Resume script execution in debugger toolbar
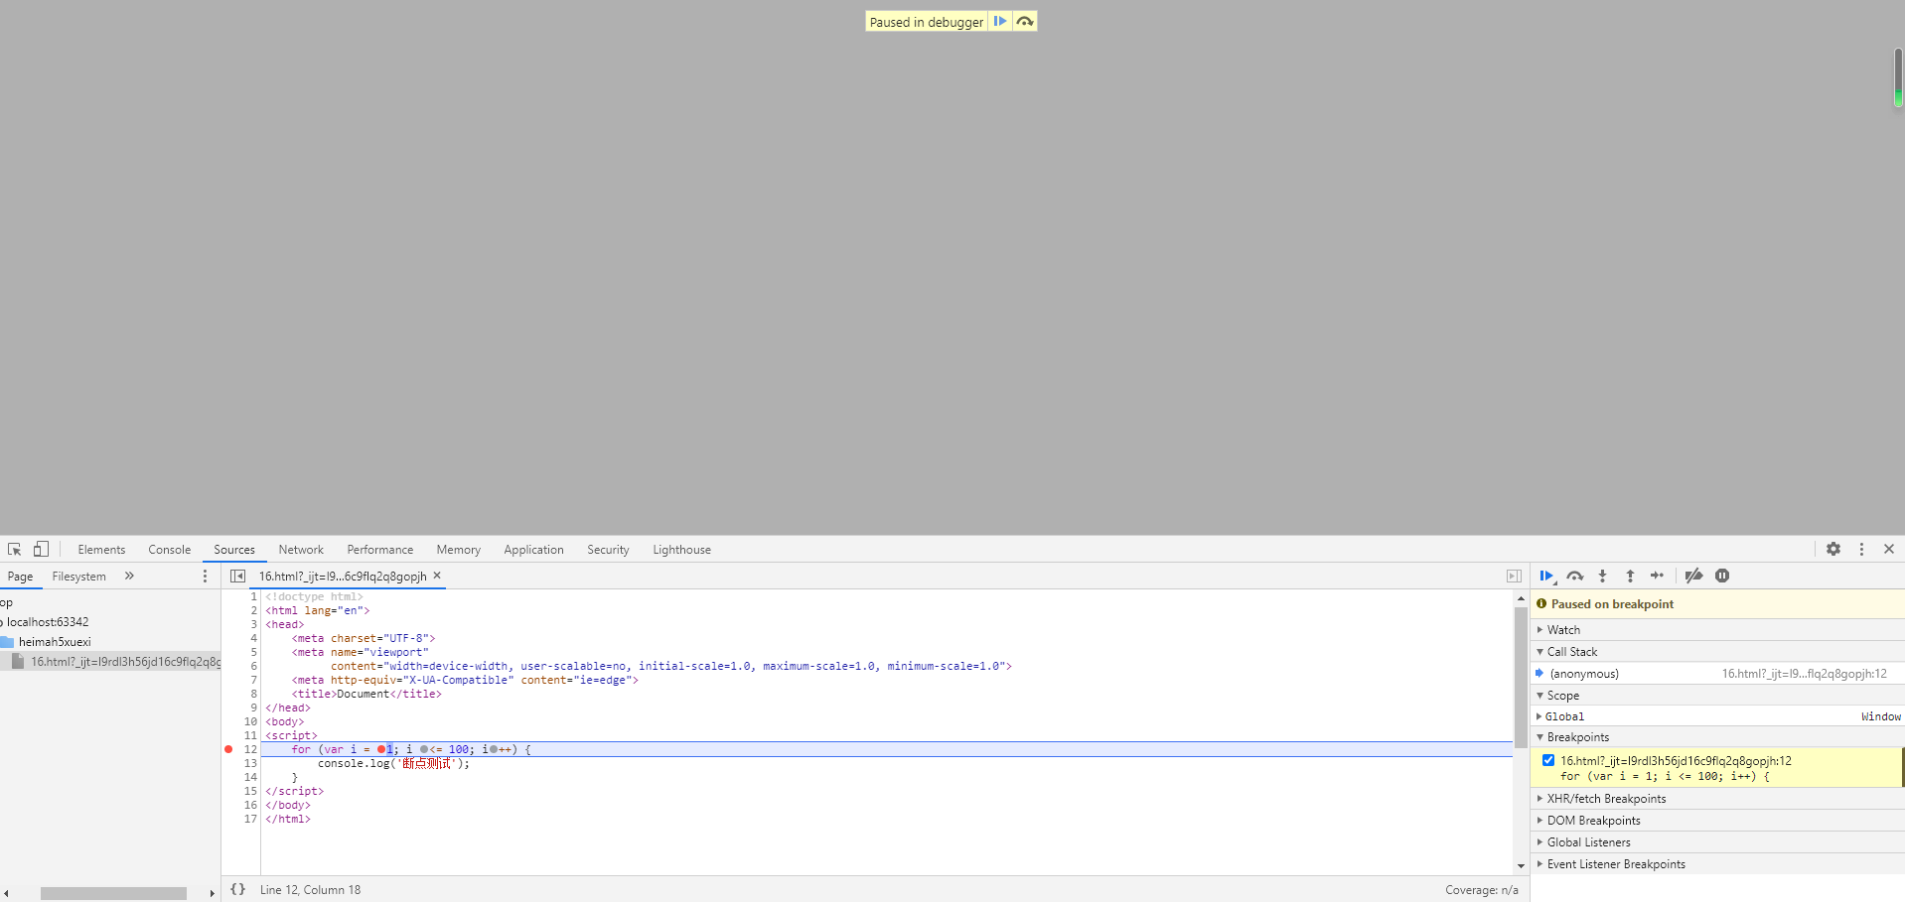This screenshot has height=902, width=1905. (x=1546, y=576)
